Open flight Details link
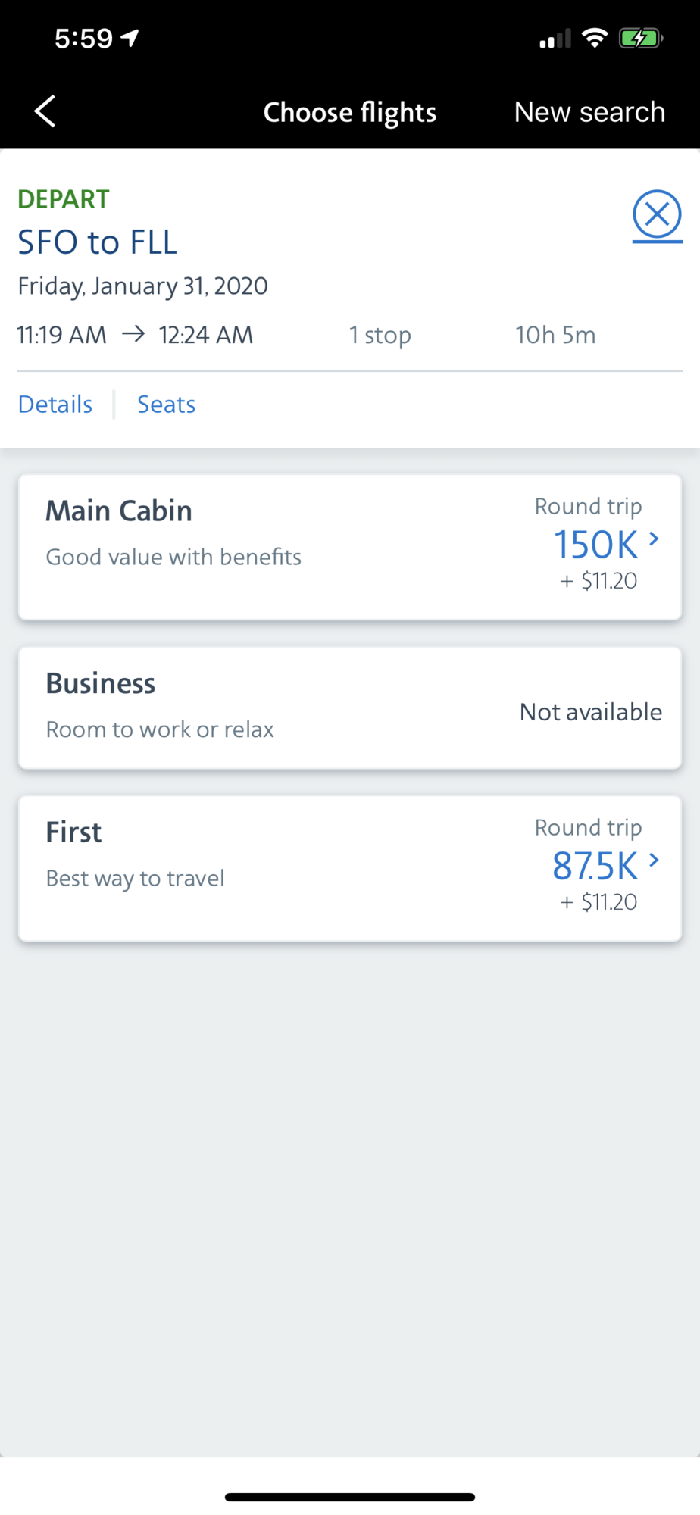This screenshot has height=1515, width=700. (55, 404)
